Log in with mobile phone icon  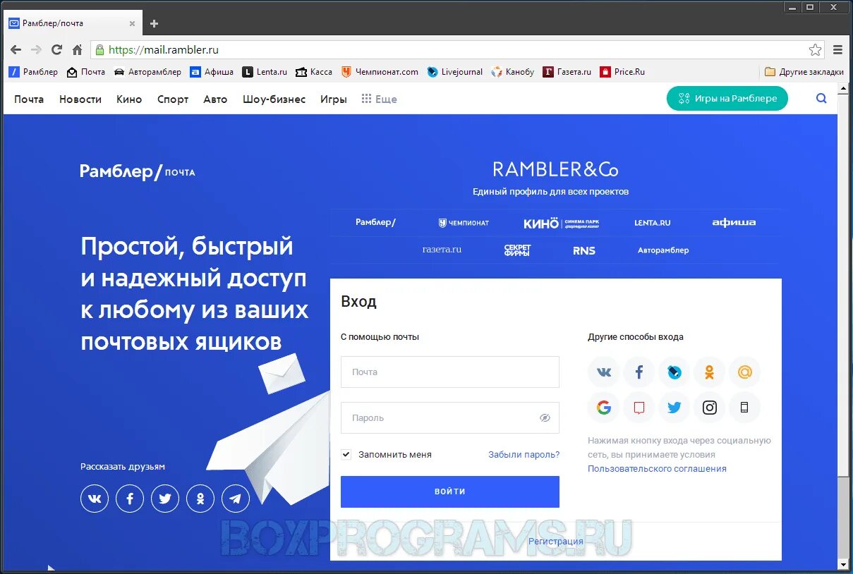(x=745, y=408)
